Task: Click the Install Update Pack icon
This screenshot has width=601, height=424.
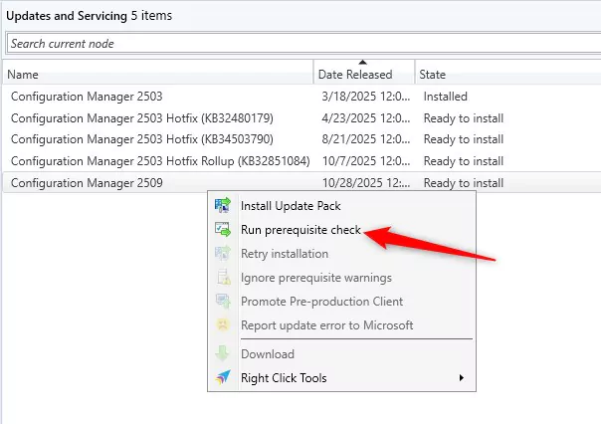Action: [223, 205]
